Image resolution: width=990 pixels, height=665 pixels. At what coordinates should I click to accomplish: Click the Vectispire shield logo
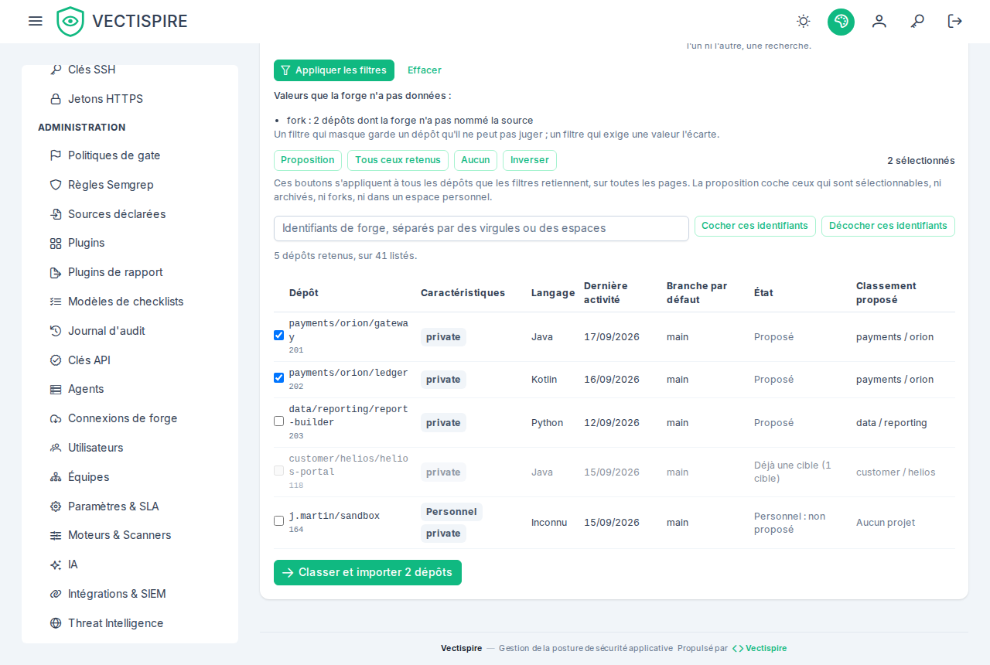pyautogui.click(x=70, y=22)
